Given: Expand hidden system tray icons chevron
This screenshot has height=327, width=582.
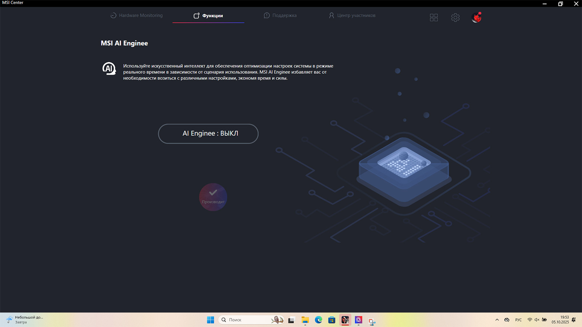Looking at the screenshot, I should pyautogui.click(x=497, y=320).
